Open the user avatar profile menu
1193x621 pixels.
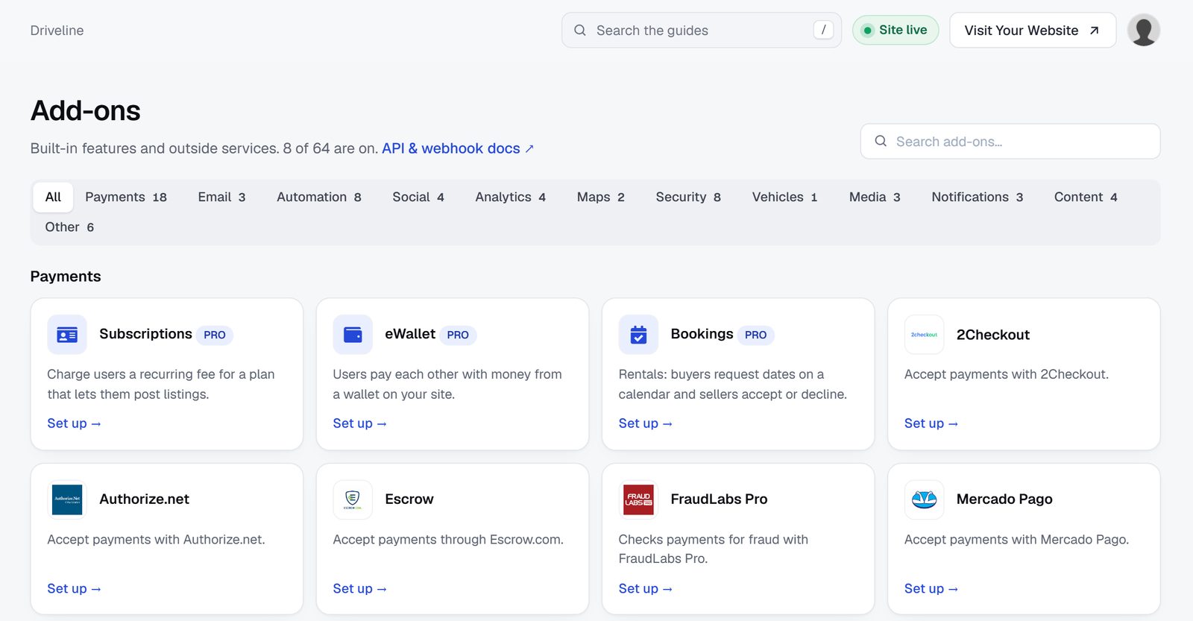[x=1143, y=31]
